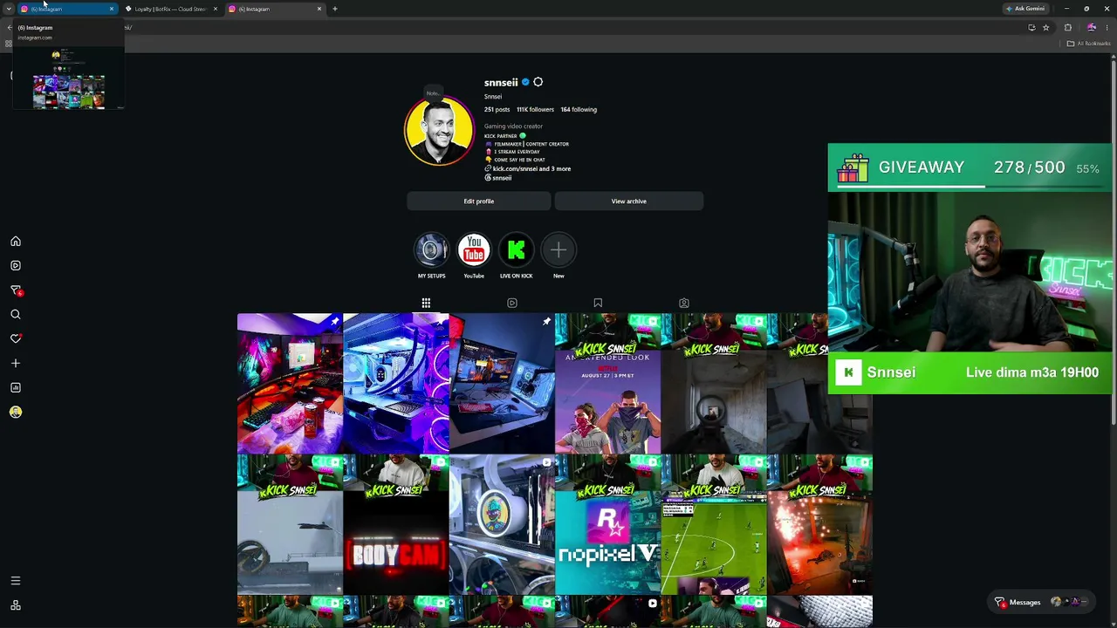Go to Instagram Home in sidebar
Screen dimensions: 1117x628
click(x=16, y=241)
